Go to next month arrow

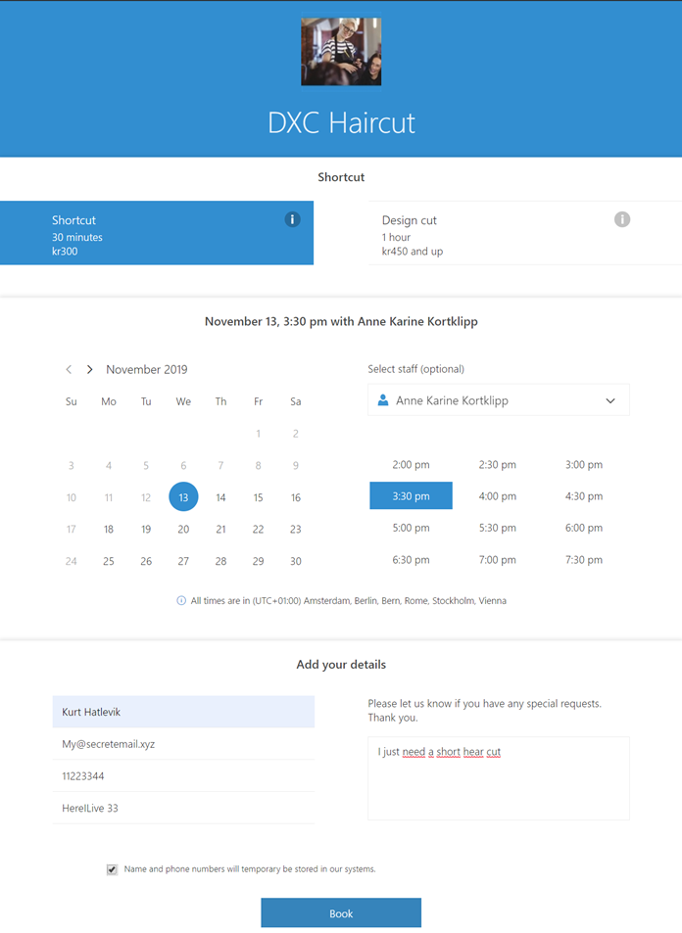tap(89, 370)
